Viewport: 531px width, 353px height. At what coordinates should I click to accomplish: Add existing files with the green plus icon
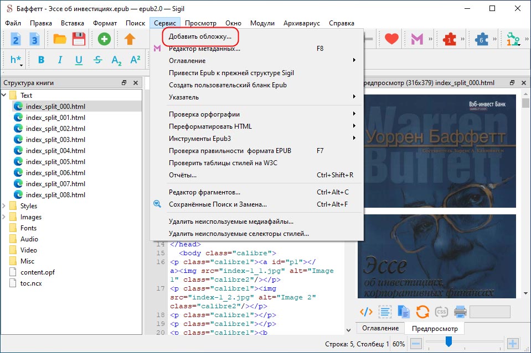(104, 39)
